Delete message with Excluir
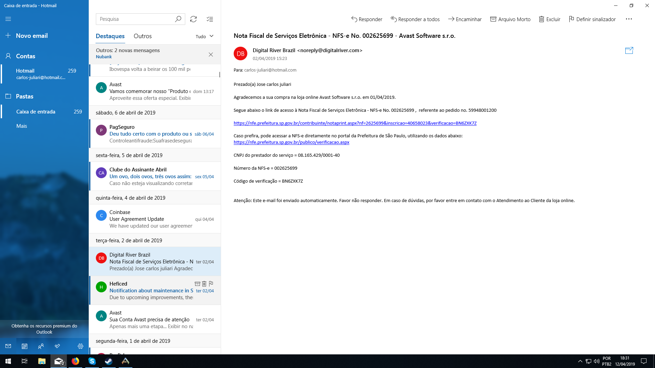This screenshot has height=368, width=655. (550, 19)
